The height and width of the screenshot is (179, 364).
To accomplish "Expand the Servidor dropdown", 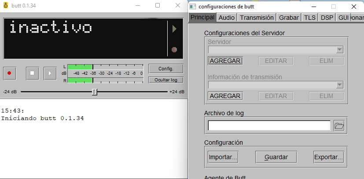I will (340, 50).
